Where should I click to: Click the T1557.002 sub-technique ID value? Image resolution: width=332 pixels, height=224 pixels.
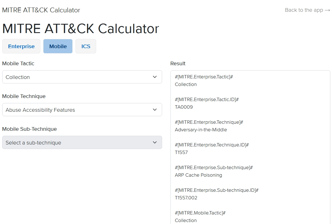click(186, 198)
